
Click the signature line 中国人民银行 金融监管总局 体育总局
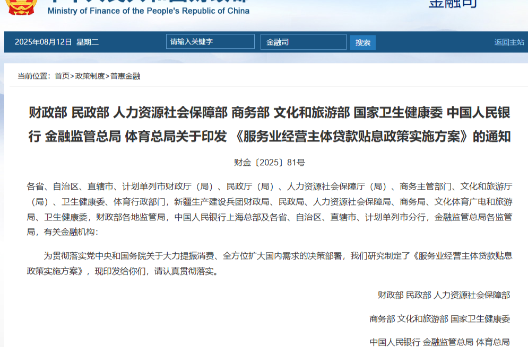click(440, 342)
